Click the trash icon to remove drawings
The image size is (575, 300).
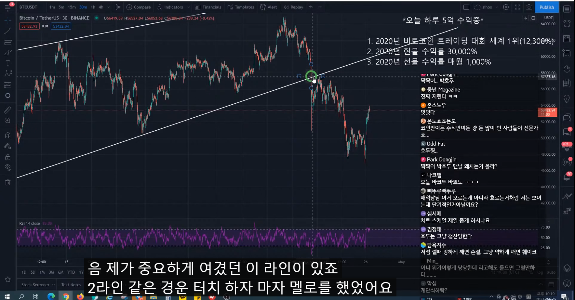click(x=8, y=182)
